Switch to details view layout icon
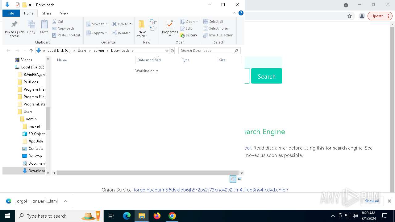 [233, 179]
